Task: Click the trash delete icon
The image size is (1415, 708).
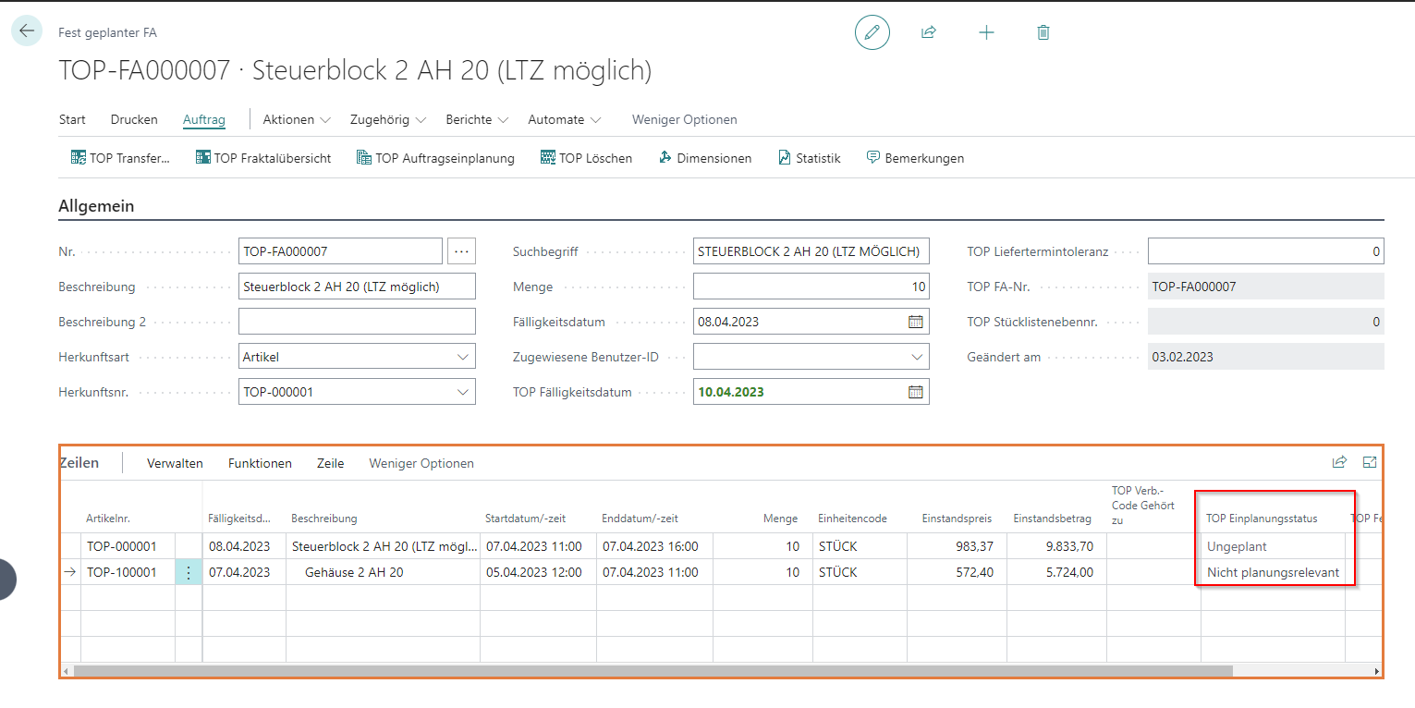Action: 1043,32
